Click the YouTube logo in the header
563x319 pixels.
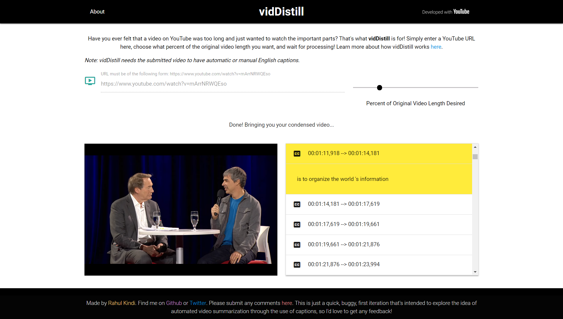[x=461, y=12]
